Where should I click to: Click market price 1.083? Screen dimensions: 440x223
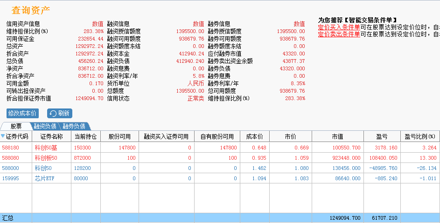[301, 178]
